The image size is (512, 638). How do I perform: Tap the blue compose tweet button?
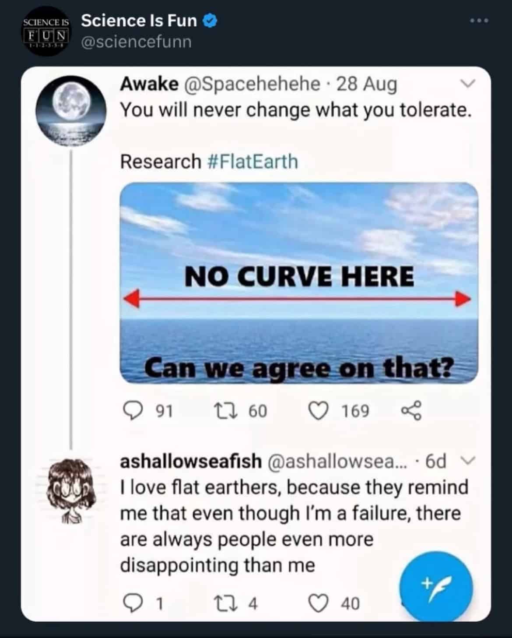point(436,587)
